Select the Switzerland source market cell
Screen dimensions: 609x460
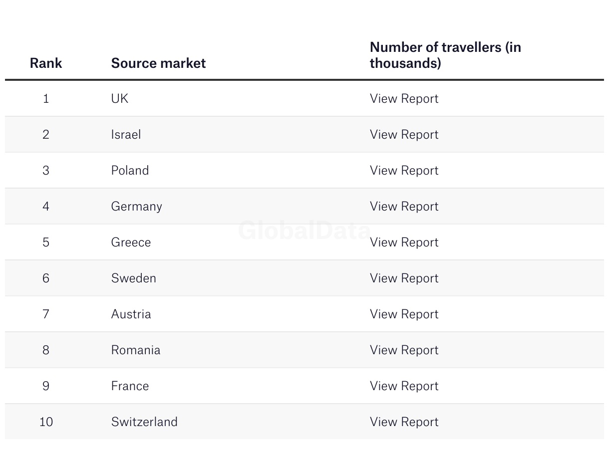click(144, 422)
